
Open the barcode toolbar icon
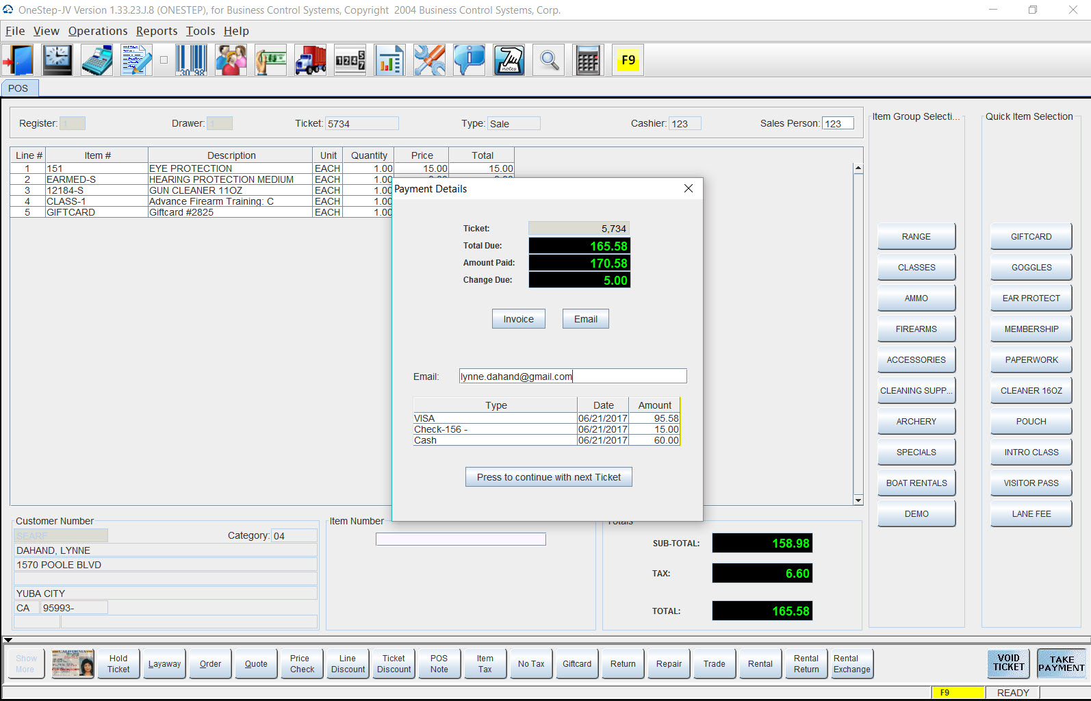[x=191, y=60]
